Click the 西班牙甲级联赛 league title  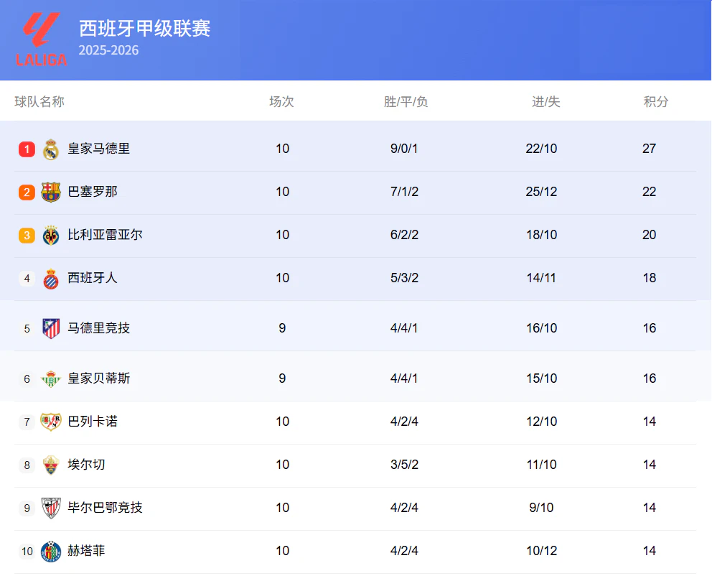coord(144,28)
